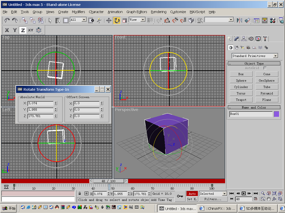Restrict transforms to the XY plane
The image size is (285, 213).
31,30
